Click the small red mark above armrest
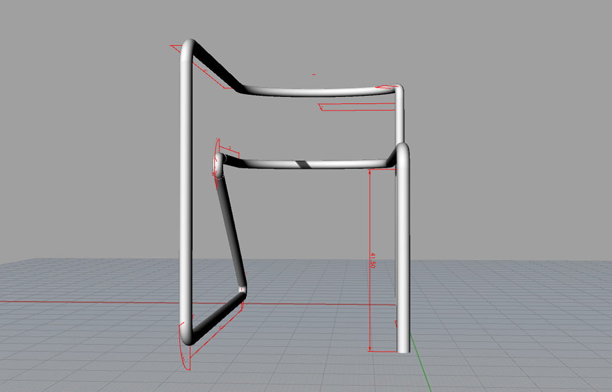 pyautogui.click(x=314, y=74)
